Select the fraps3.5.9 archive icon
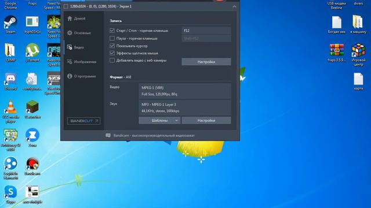Viewport: 371px width, 208px height. [336, 53]
